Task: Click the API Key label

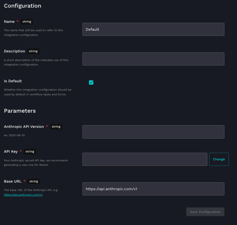Action: [11, 151]
